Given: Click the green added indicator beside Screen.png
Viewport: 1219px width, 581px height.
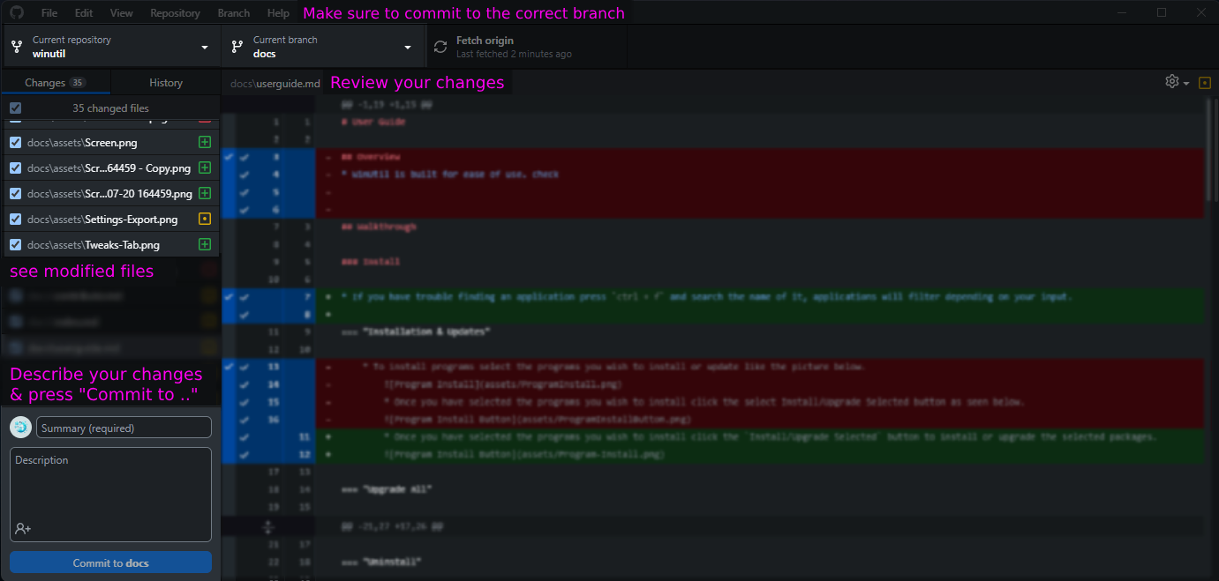Looking at the screenshot, I should click(205, 142).
